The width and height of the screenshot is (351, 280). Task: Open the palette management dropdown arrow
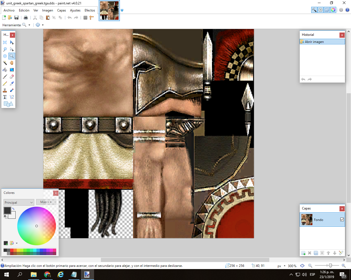pyautogui.click(x=17, y=243)
